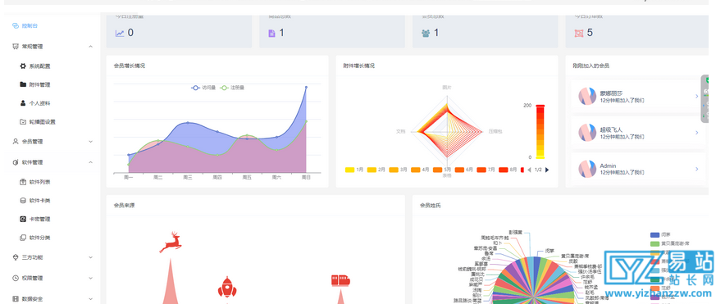
Task: Open the 数据安全 menu group
Action: tap(52, 299)
